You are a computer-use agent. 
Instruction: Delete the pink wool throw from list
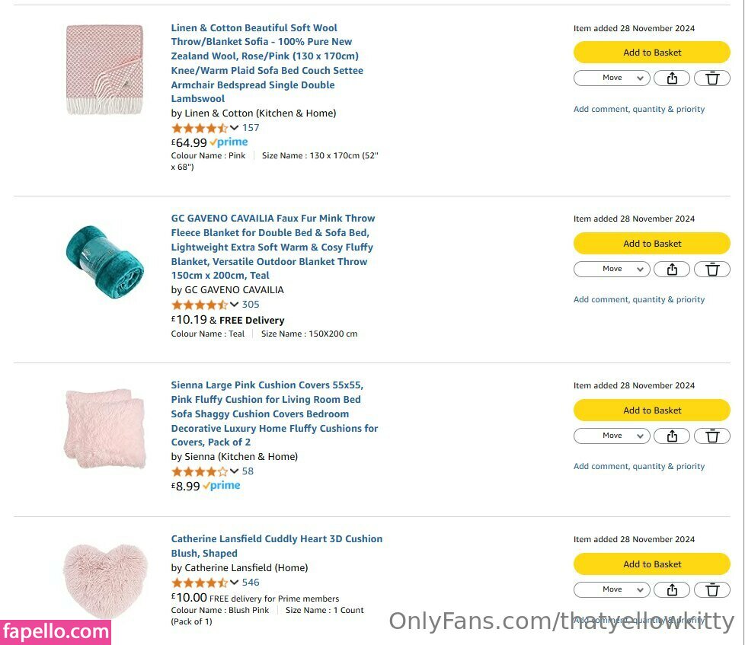click(x=712, y=78)
